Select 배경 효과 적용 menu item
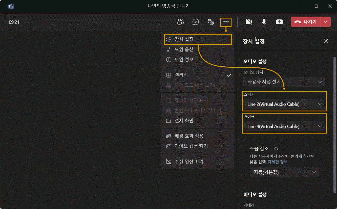This screenshot has height=209, width=337. click(198, 136)
